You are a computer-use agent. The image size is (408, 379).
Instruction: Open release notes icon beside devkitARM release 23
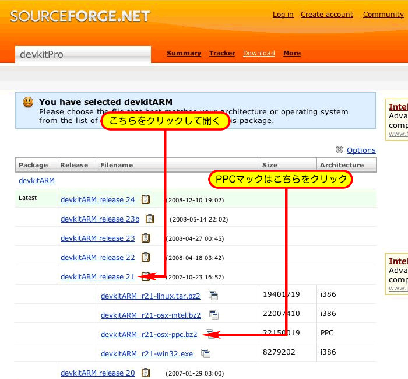[x=146, y=238]
